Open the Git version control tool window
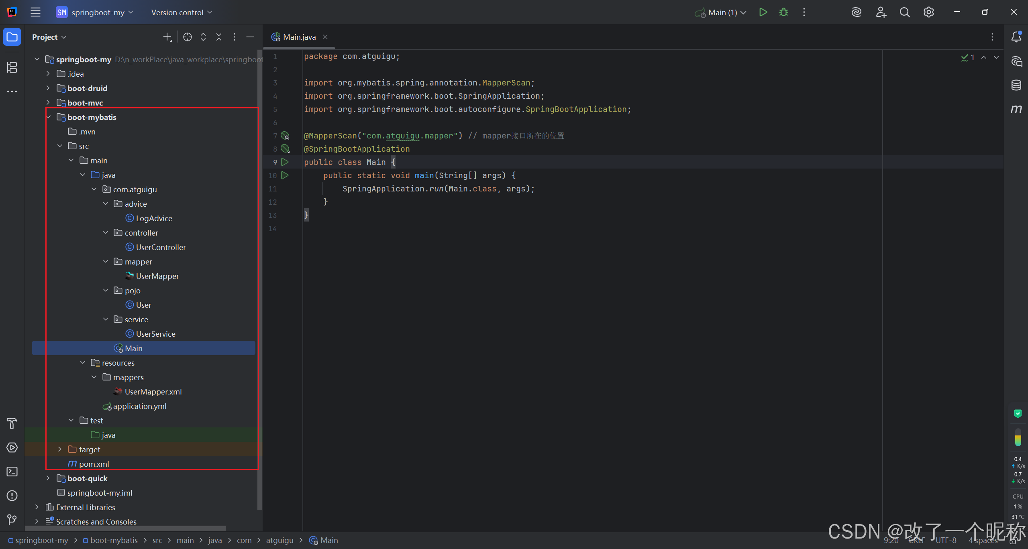Image resolution: width=1028 pixels, height=549 pixels. pyautogui.click(x=12, y=520)
